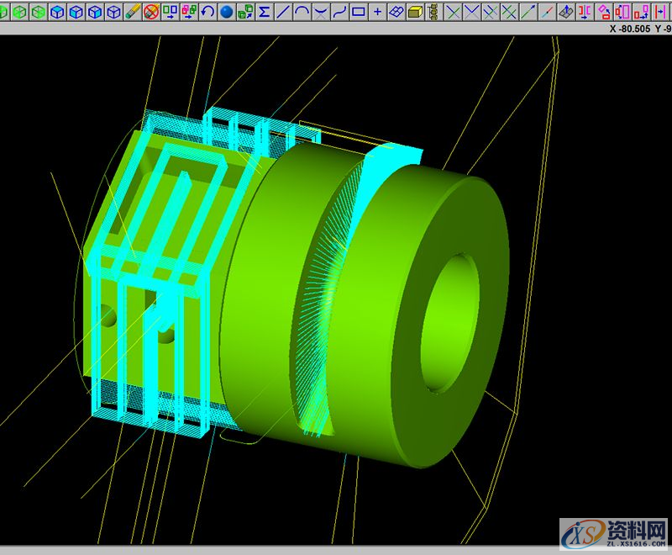This screenshot has height=555, width=672.
Task: Click the X -80.505 coordinate readout
Action: pos(638,28)
